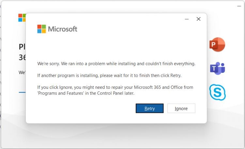Image resolution: width=245 pixels, height=149 pixels.
Task: Choose Ignore to skip the error
Action: (181, 108)
